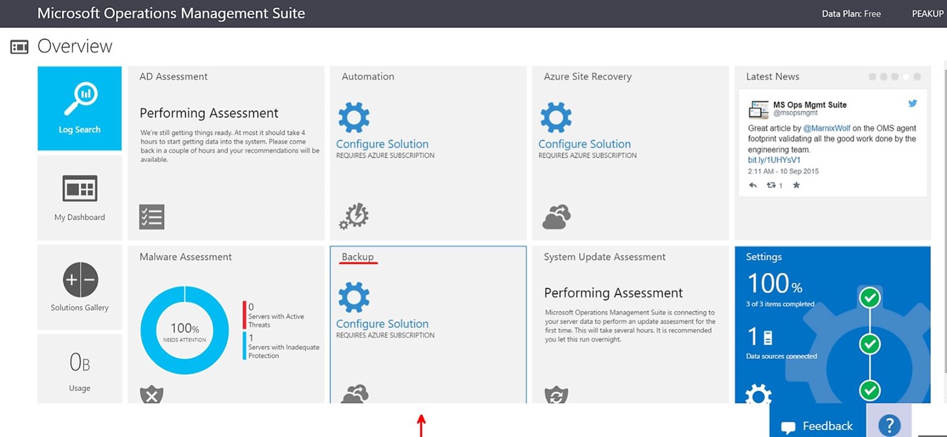Click the Data Plan: Free label
This screenshot has width=947, height=437.
point(851,14)
